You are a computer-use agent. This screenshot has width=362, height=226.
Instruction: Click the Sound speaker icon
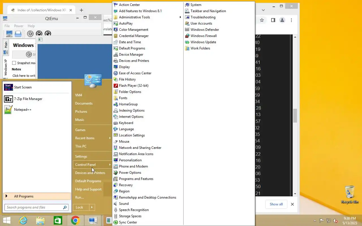(x=115, y=204)
